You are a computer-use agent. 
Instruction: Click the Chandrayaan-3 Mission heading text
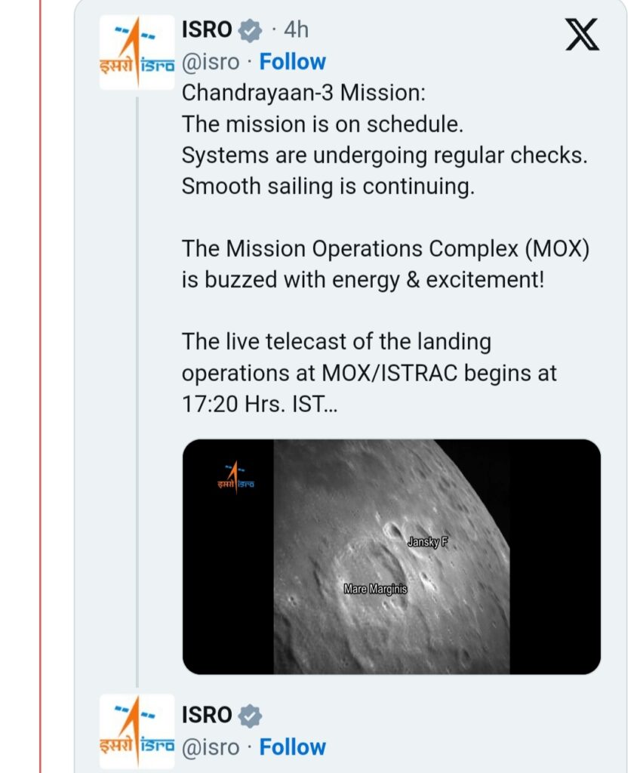(303, 93)
